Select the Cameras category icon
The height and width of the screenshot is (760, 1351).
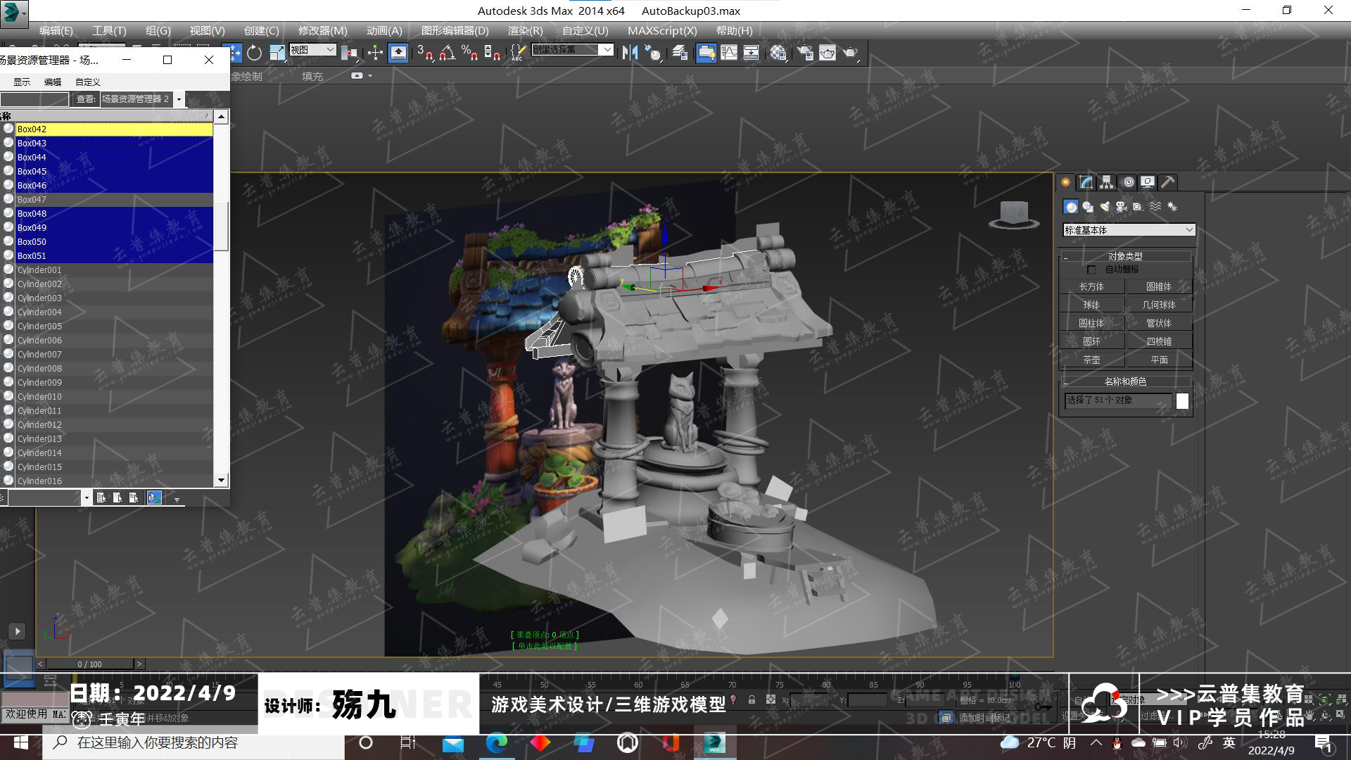[1121, 207]
